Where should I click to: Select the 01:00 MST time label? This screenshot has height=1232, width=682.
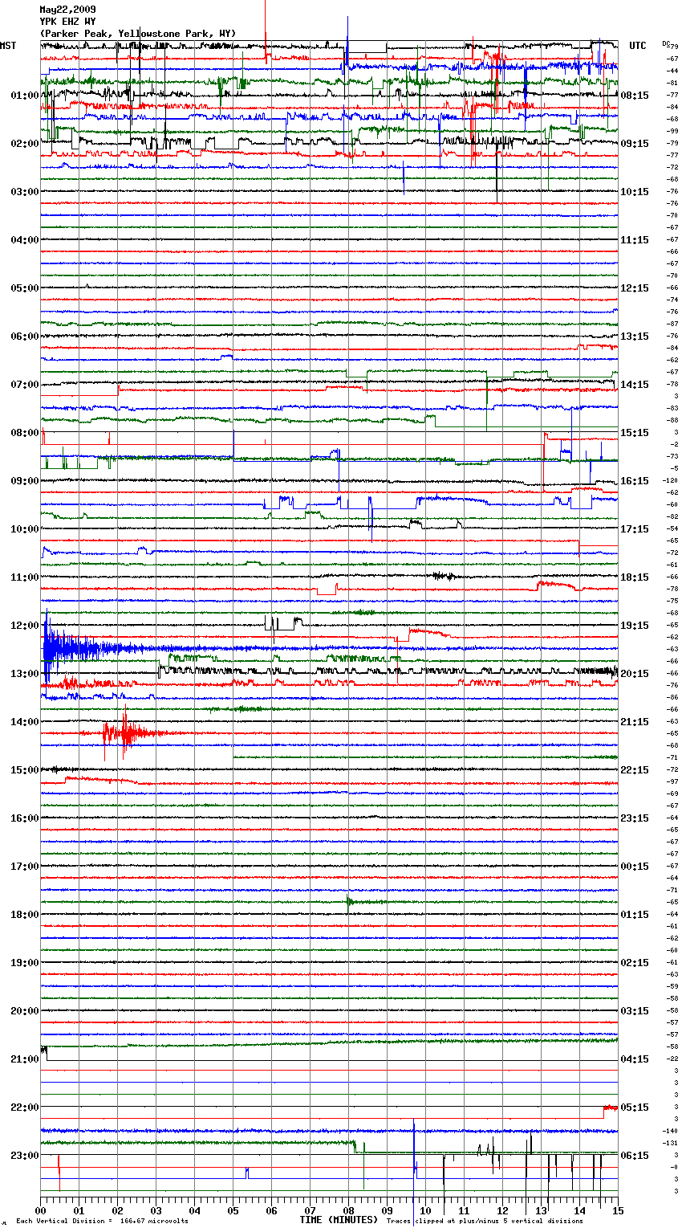click(25, 96)
